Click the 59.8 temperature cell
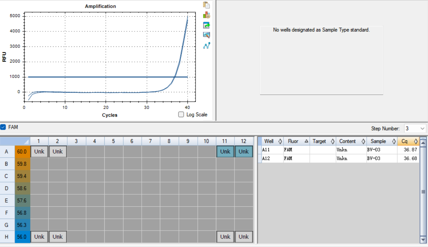 pyautogui.click(x=22, y=164)
